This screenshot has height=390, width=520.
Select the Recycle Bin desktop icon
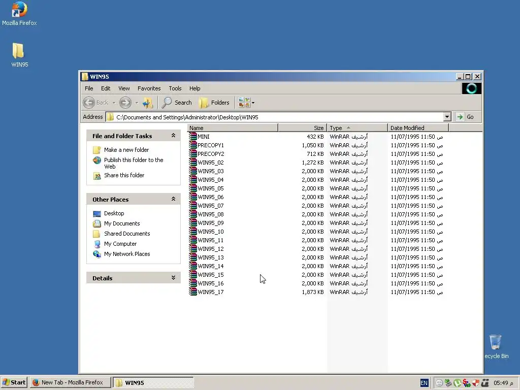point(496,347)
